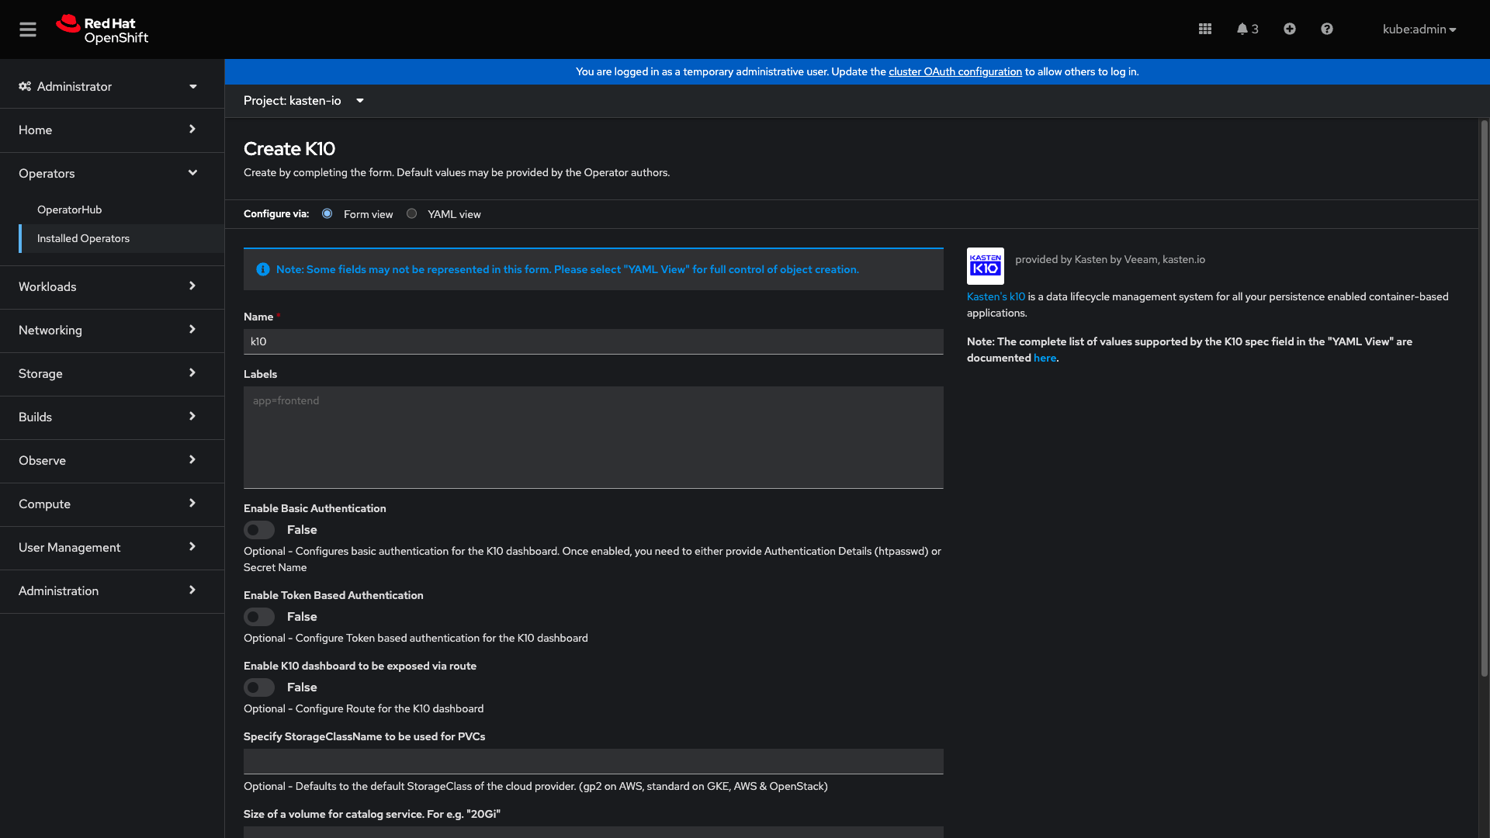This screenshot has height=838, width=1490.
Task: Open the Kasten's k10 link
Action: pyautogui.click(x=996, y=296)
